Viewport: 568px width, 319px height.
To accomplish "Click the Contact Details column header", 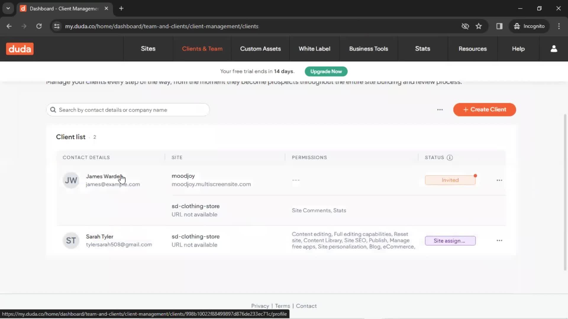I will [86, 157].
